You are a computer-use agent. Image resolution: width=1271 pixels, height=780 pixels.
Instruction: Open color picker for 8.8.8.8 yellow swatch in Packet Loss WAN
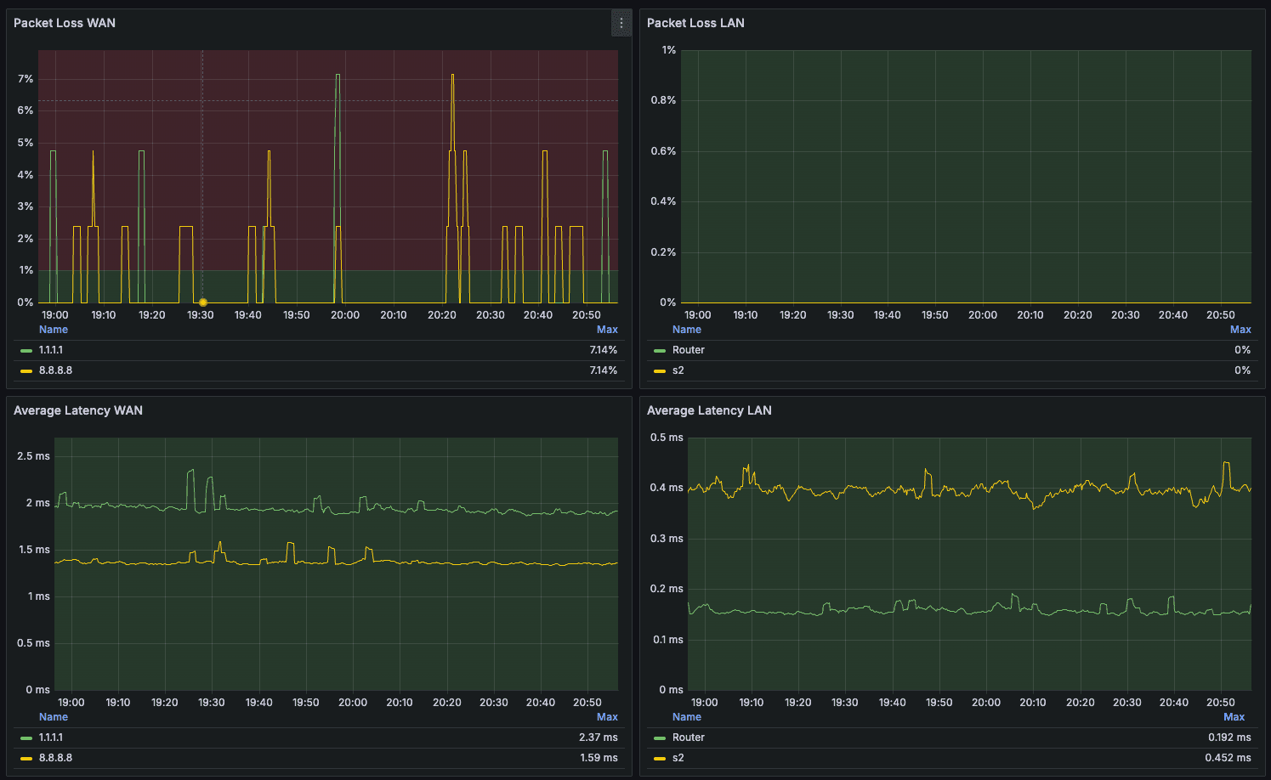pyautogui.click(x=26, y=371)
